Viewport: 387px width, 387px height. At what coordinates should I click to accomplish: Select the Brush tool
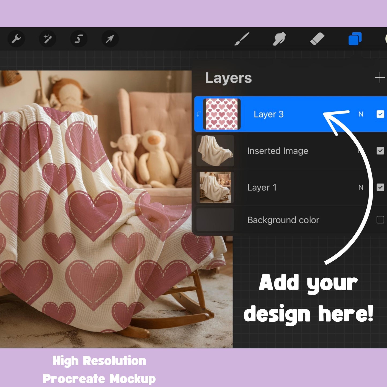[242, 39]
